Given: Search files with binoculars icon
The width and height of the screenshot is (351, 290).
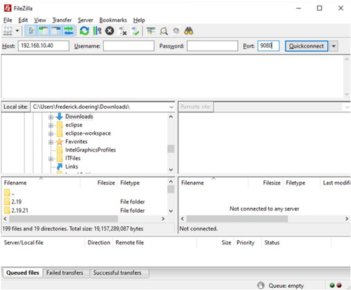Looking at the screenshot, I should pyautogui.click(x=189, y=31).
